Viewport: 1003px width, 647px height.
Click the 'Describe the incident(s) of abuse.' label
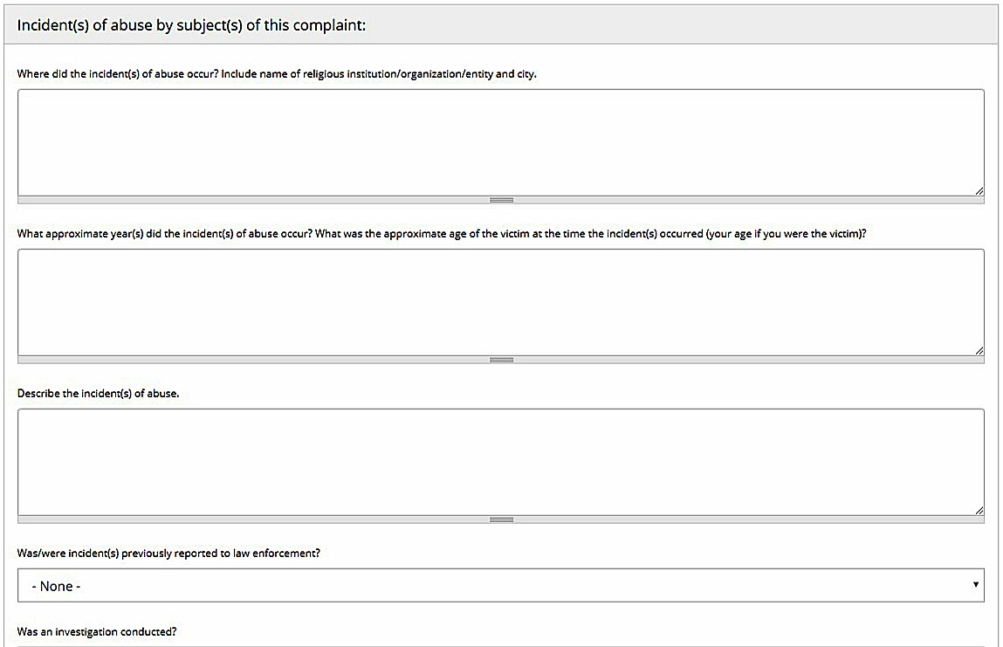(x=98, y=394)
